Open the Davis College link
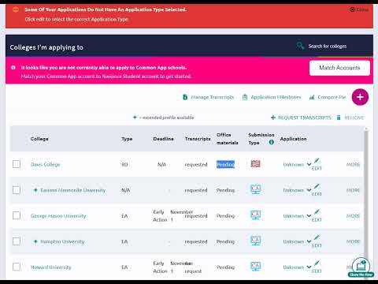 [46, 165]
